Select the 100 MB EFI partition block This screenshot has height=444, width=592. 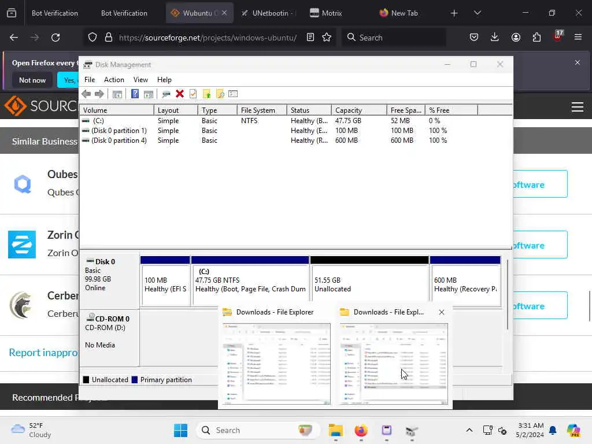(x=165, y=281)
